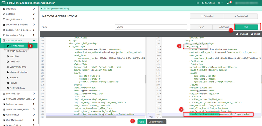The width and height of the screenshot is (262, 126).
Task: Click the Google Domains sidebar icon
Action: pyautogui.click(x=4, y=19)
